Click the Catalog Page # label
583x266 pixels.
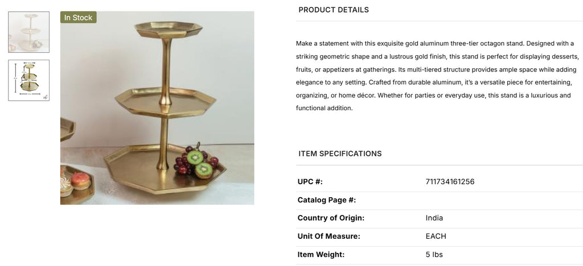click(x=327, y=200)
